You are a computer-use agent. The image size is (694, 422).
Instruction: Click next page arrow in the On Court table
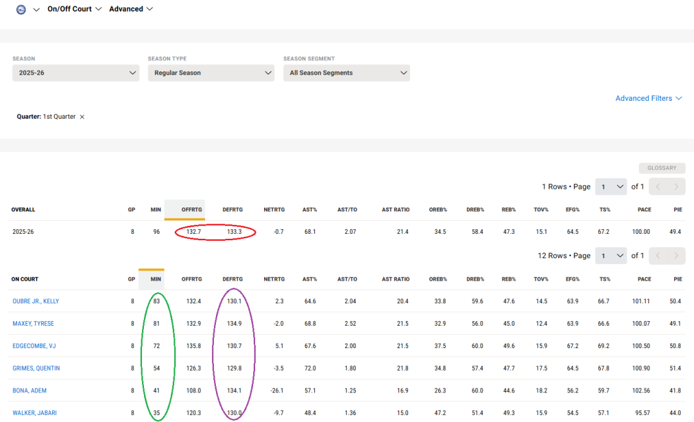pos(675,256)
